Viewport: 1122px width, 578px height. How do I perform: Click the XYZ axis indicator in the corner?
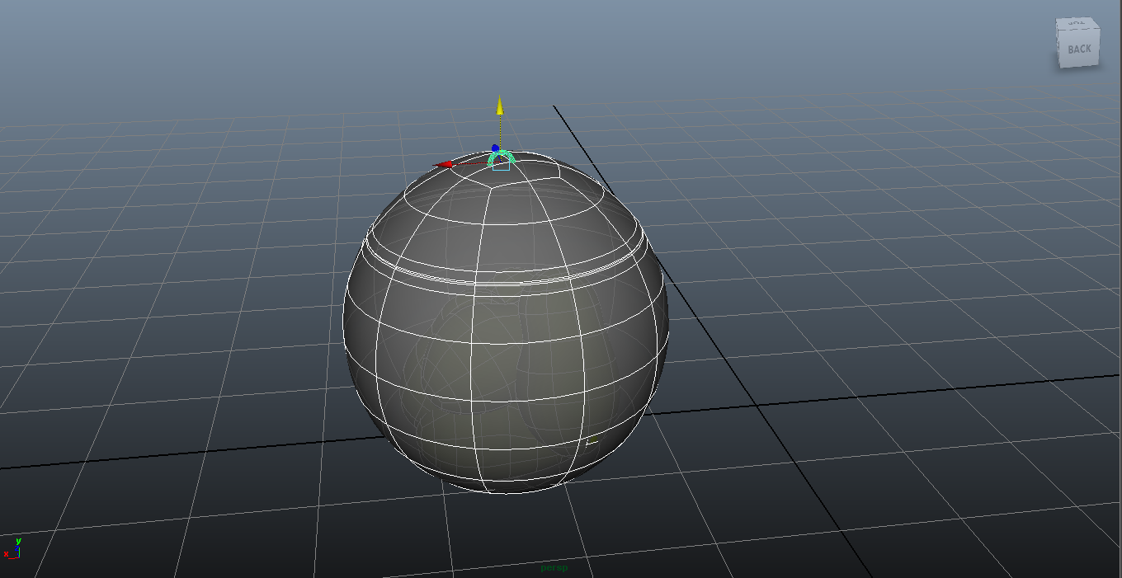(12, 548)
